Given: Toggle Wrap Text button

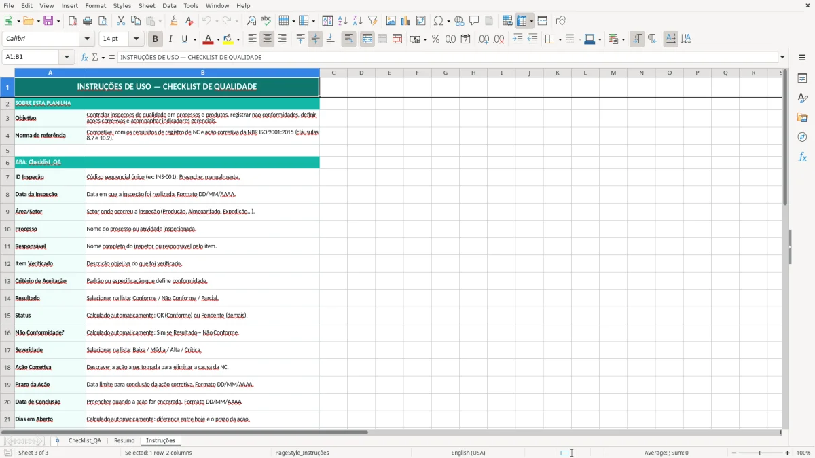Looking at the screenshot, I should (348, 39).
